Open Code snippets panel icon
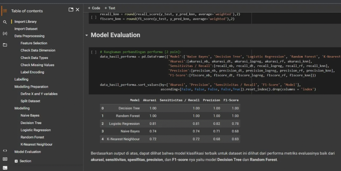Viewport: 341px width, 171px height. [x=5, y=150]
